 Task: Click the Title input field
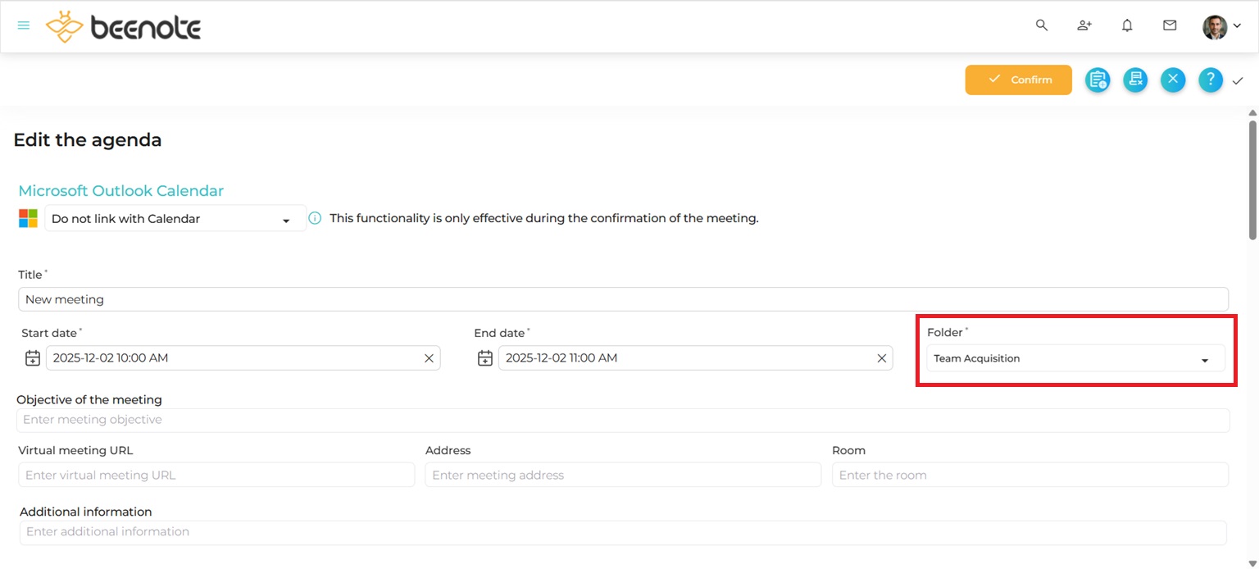[x=623, y=299]
